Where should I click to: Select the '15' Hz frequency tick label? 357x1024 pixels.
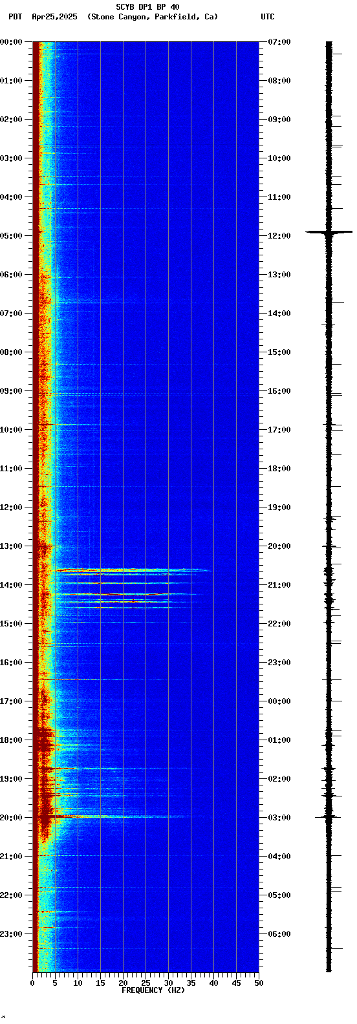click(100, 983)
